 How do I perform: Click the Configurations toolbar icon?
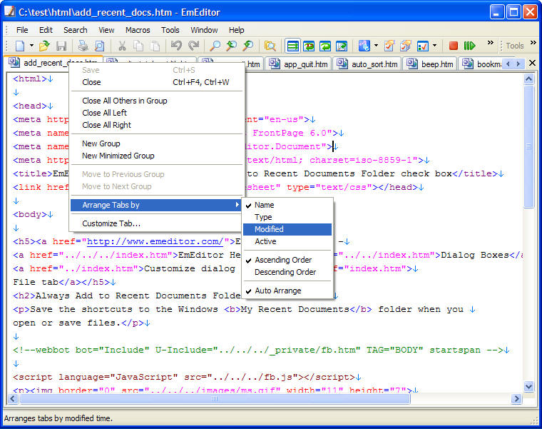tap(364, 46)
